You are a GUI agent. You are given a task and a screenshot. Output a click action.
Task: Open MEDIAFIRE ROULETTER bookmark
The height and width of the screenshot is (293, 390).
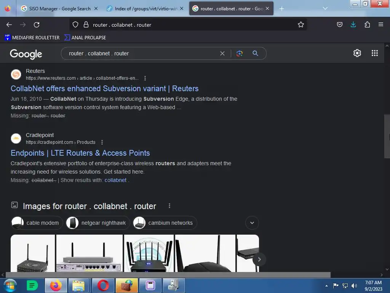pyautogui.click(x=32, y=38)
